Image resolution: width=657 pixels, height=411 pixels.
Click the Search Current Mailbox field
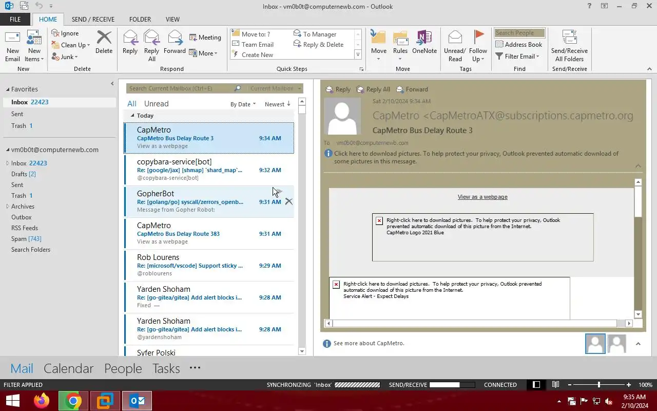[x=180, y=88]
